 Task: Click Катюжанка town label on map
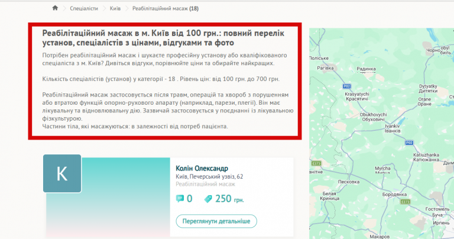426,160
